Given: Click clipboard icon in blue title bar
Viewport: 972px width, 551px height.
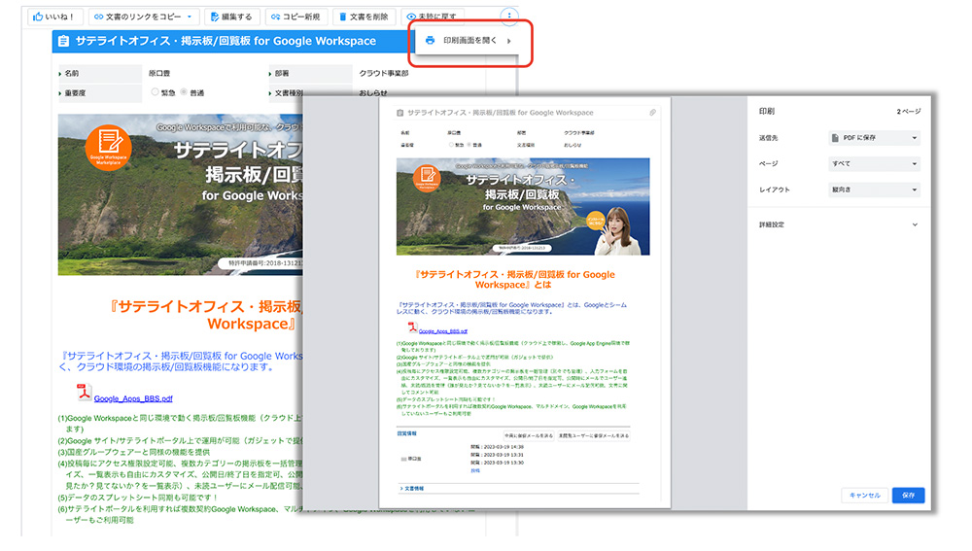Looking at the screenshot, I should pos(63,41).
